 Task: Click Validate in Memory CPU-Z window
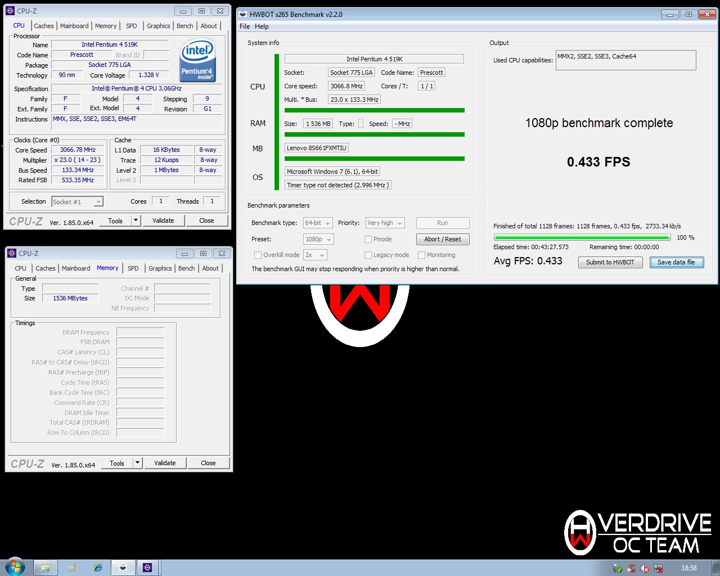pyautogui.click(x=165, y=463)
